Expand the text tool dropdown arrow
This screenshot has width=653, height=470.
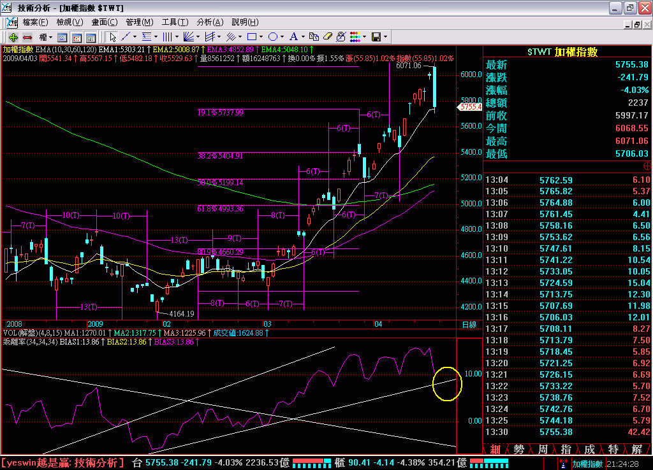pos(303,37)
